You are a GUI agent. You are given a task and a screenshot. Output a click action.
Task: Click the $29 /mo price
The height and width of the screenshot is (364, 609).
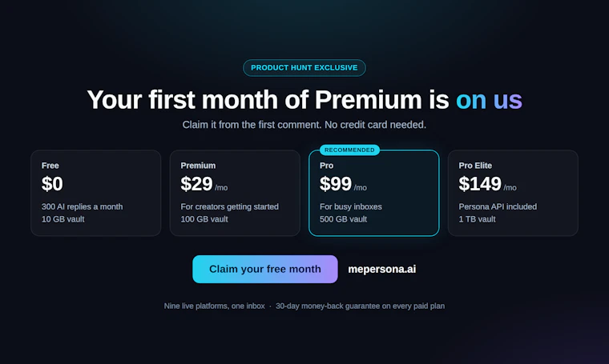[x=204, y=184]
